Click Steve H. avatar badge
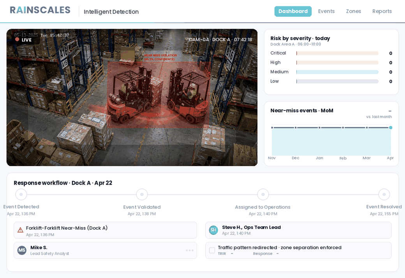 (x=213, y=230)
